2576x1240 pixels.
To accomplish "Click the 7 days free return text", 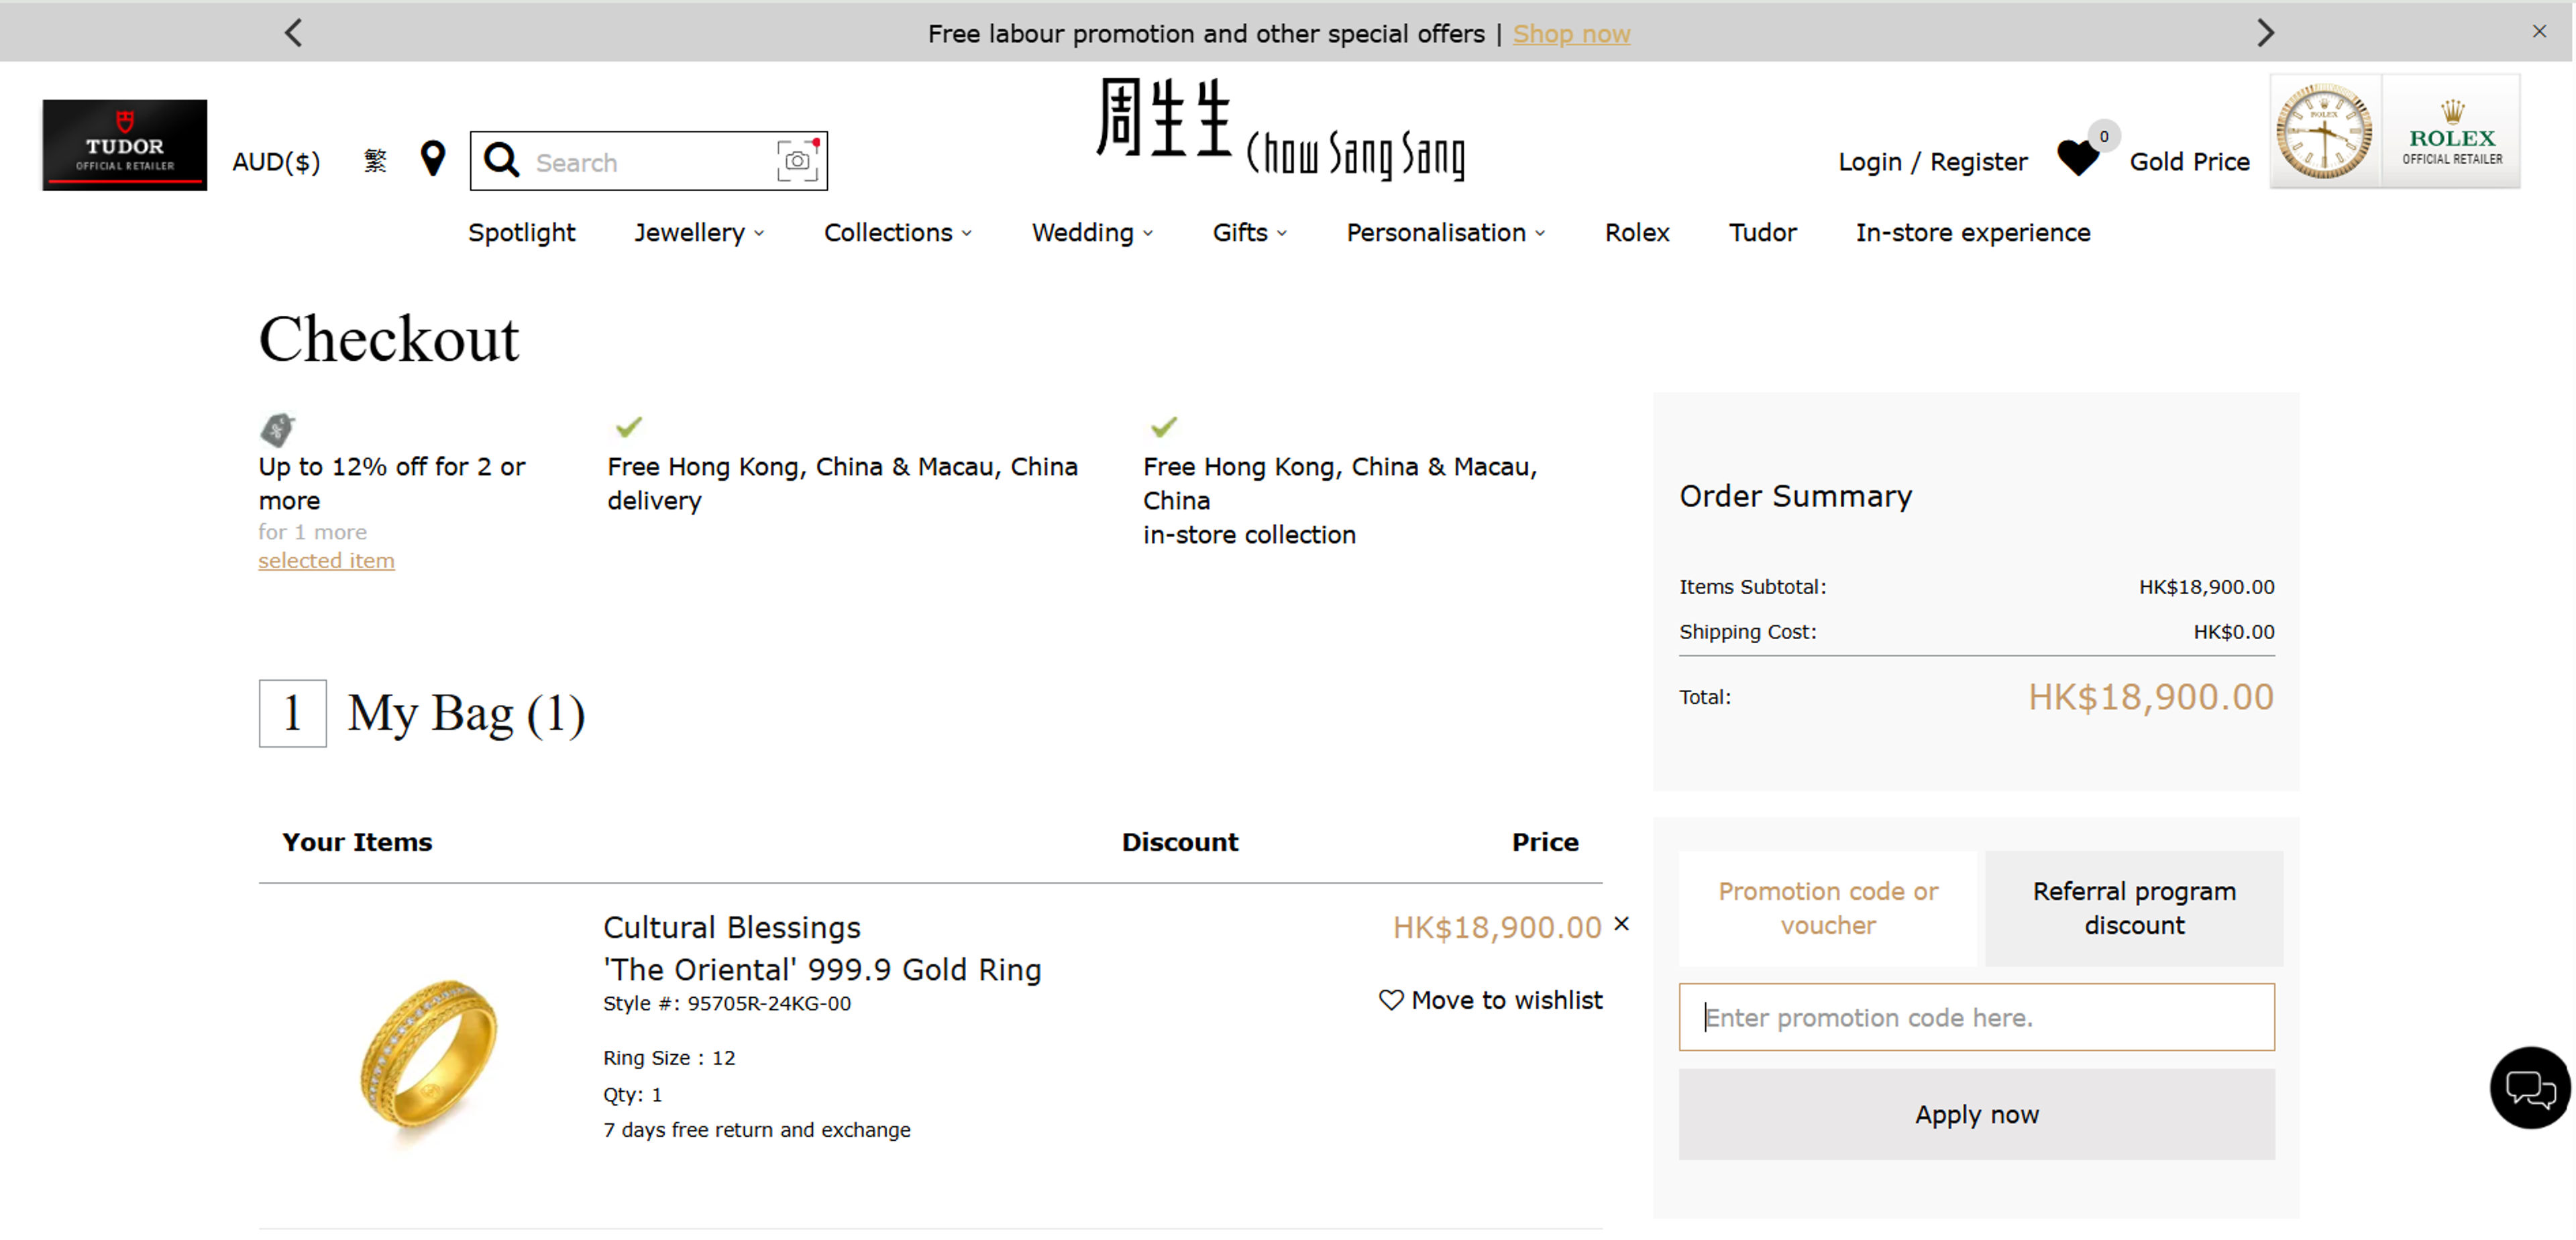I will click(x=757, y=1130).
